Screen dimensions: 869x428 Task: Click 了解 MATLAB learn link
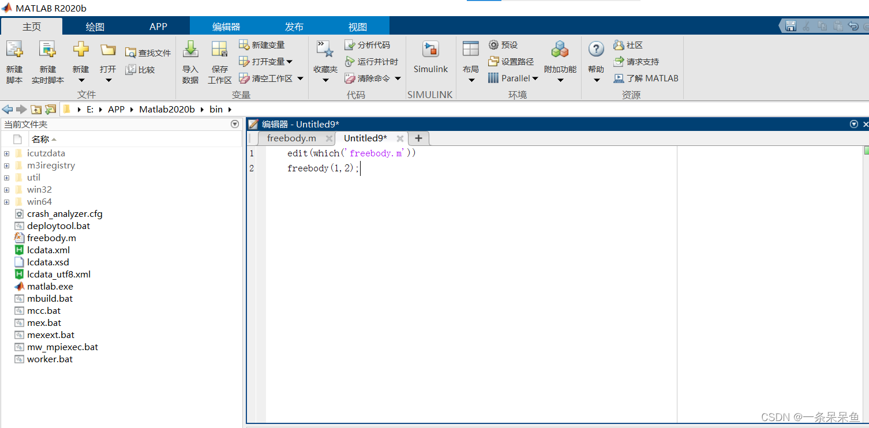pyautogui.click(x=646, y=78)
